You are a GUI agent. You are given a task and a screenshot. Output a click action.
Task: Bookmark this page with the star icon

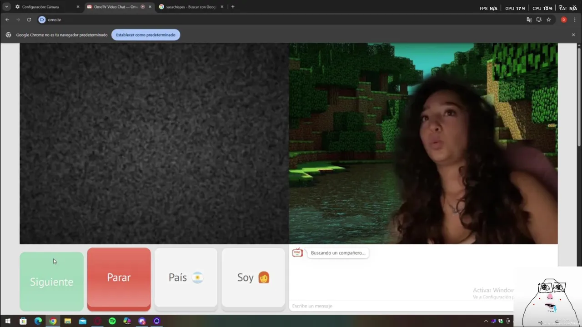[549, 20]
